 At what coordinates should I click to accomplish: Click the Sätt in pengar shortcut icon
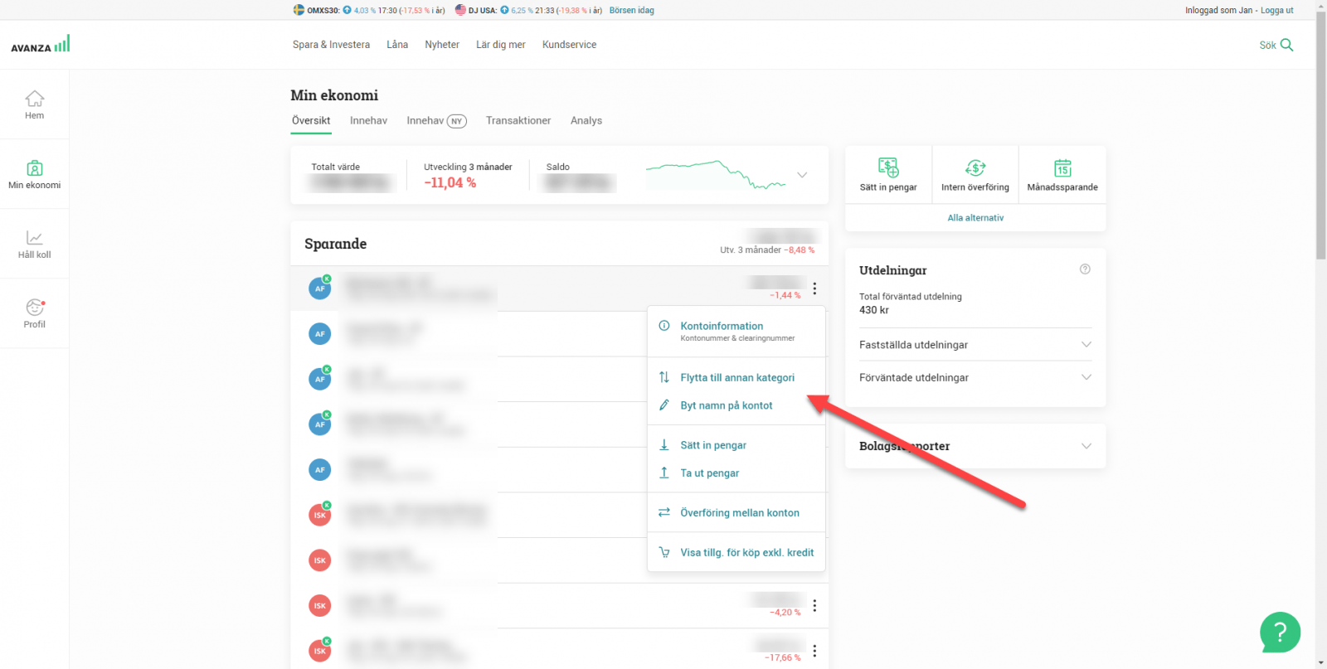(x=888, y=168)
